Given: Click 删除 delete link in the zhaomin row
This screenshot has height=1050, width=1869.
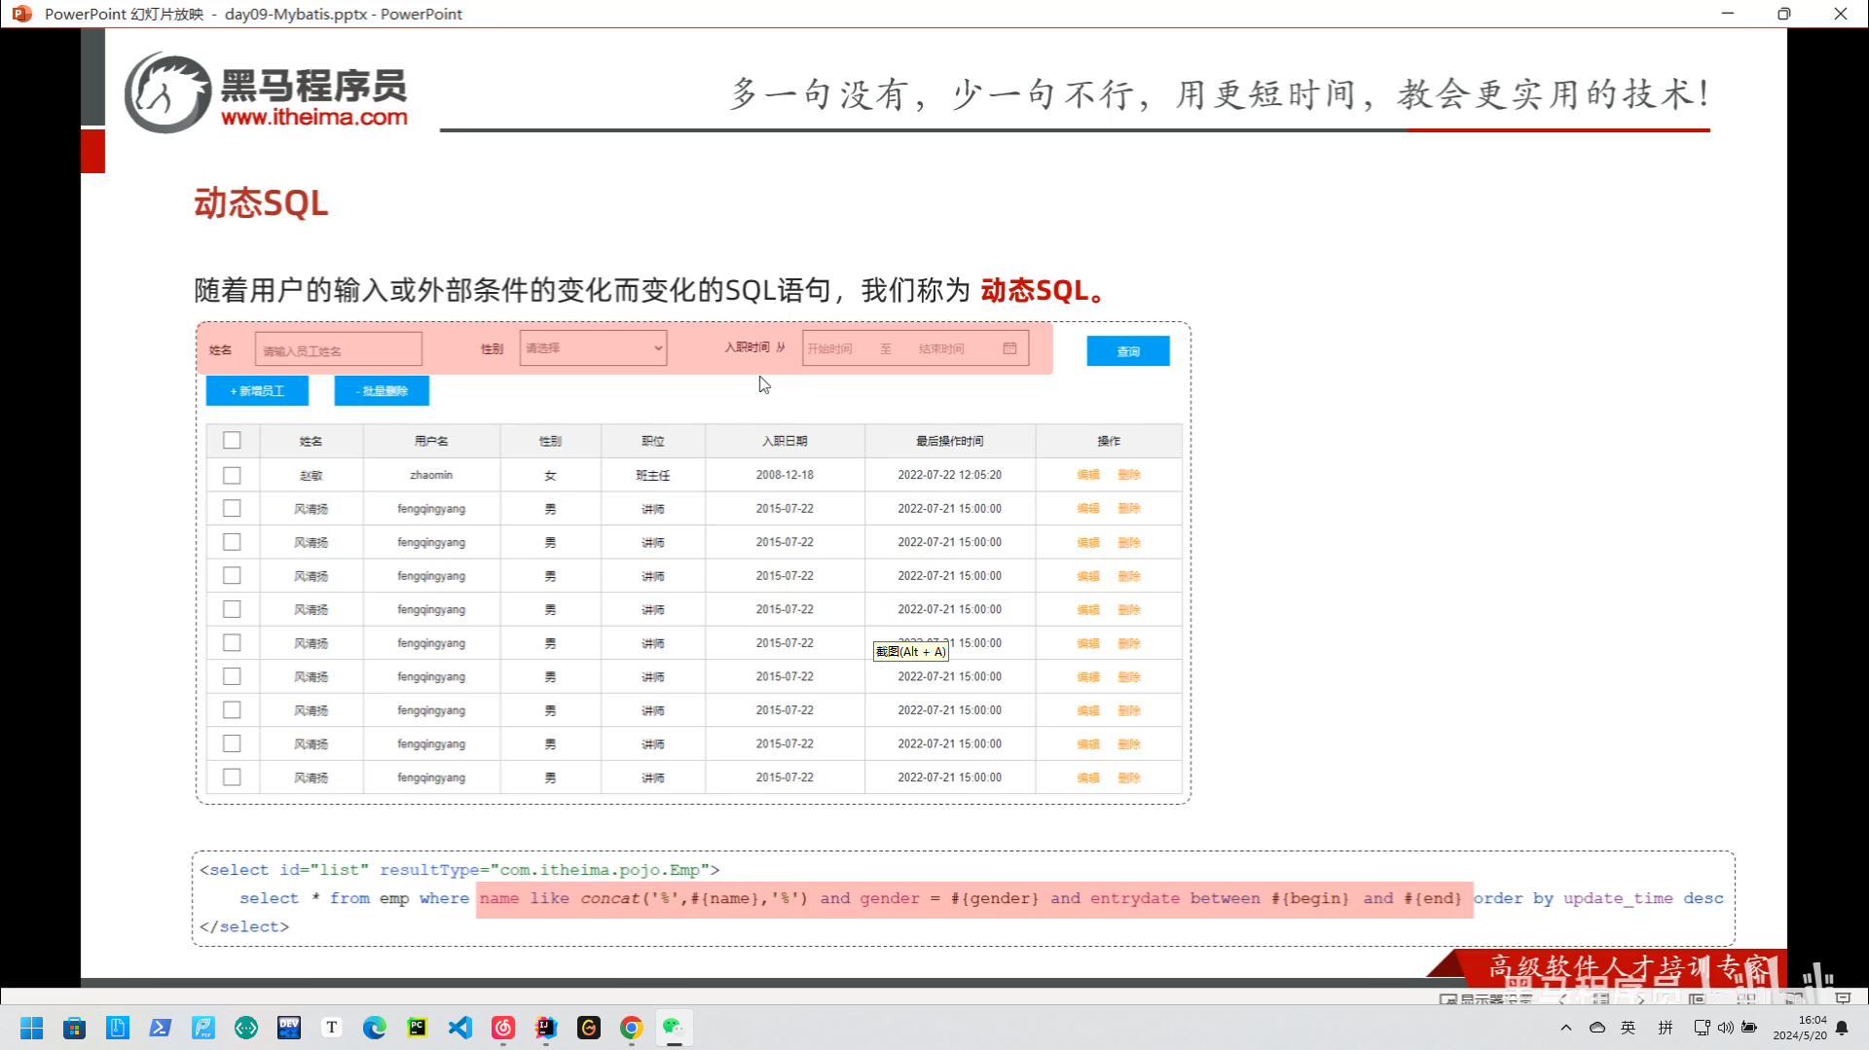Looking at the screenshot, I should 1129,476.
